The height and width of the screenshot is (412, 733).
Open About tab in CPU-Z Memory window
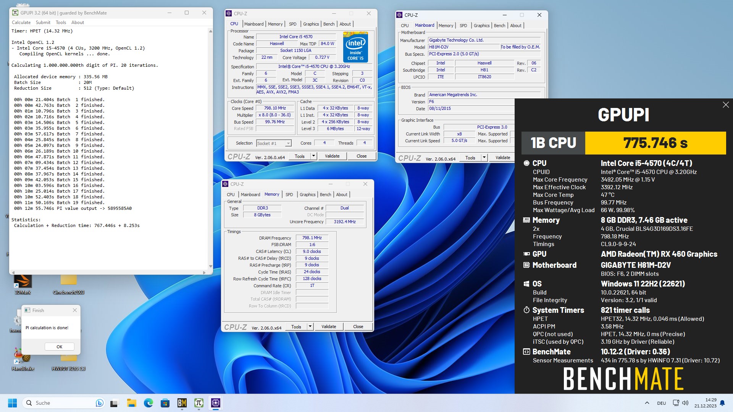pyautogui.click(x=342, y=195)
